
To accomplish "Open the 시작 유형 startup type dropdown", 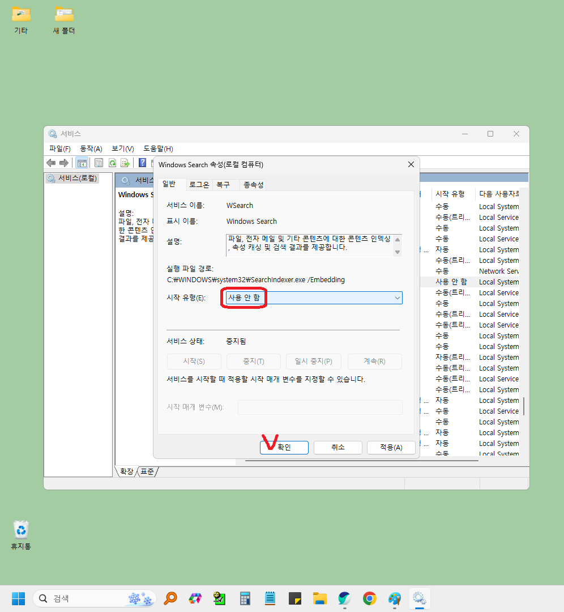I will click(314, 298).
